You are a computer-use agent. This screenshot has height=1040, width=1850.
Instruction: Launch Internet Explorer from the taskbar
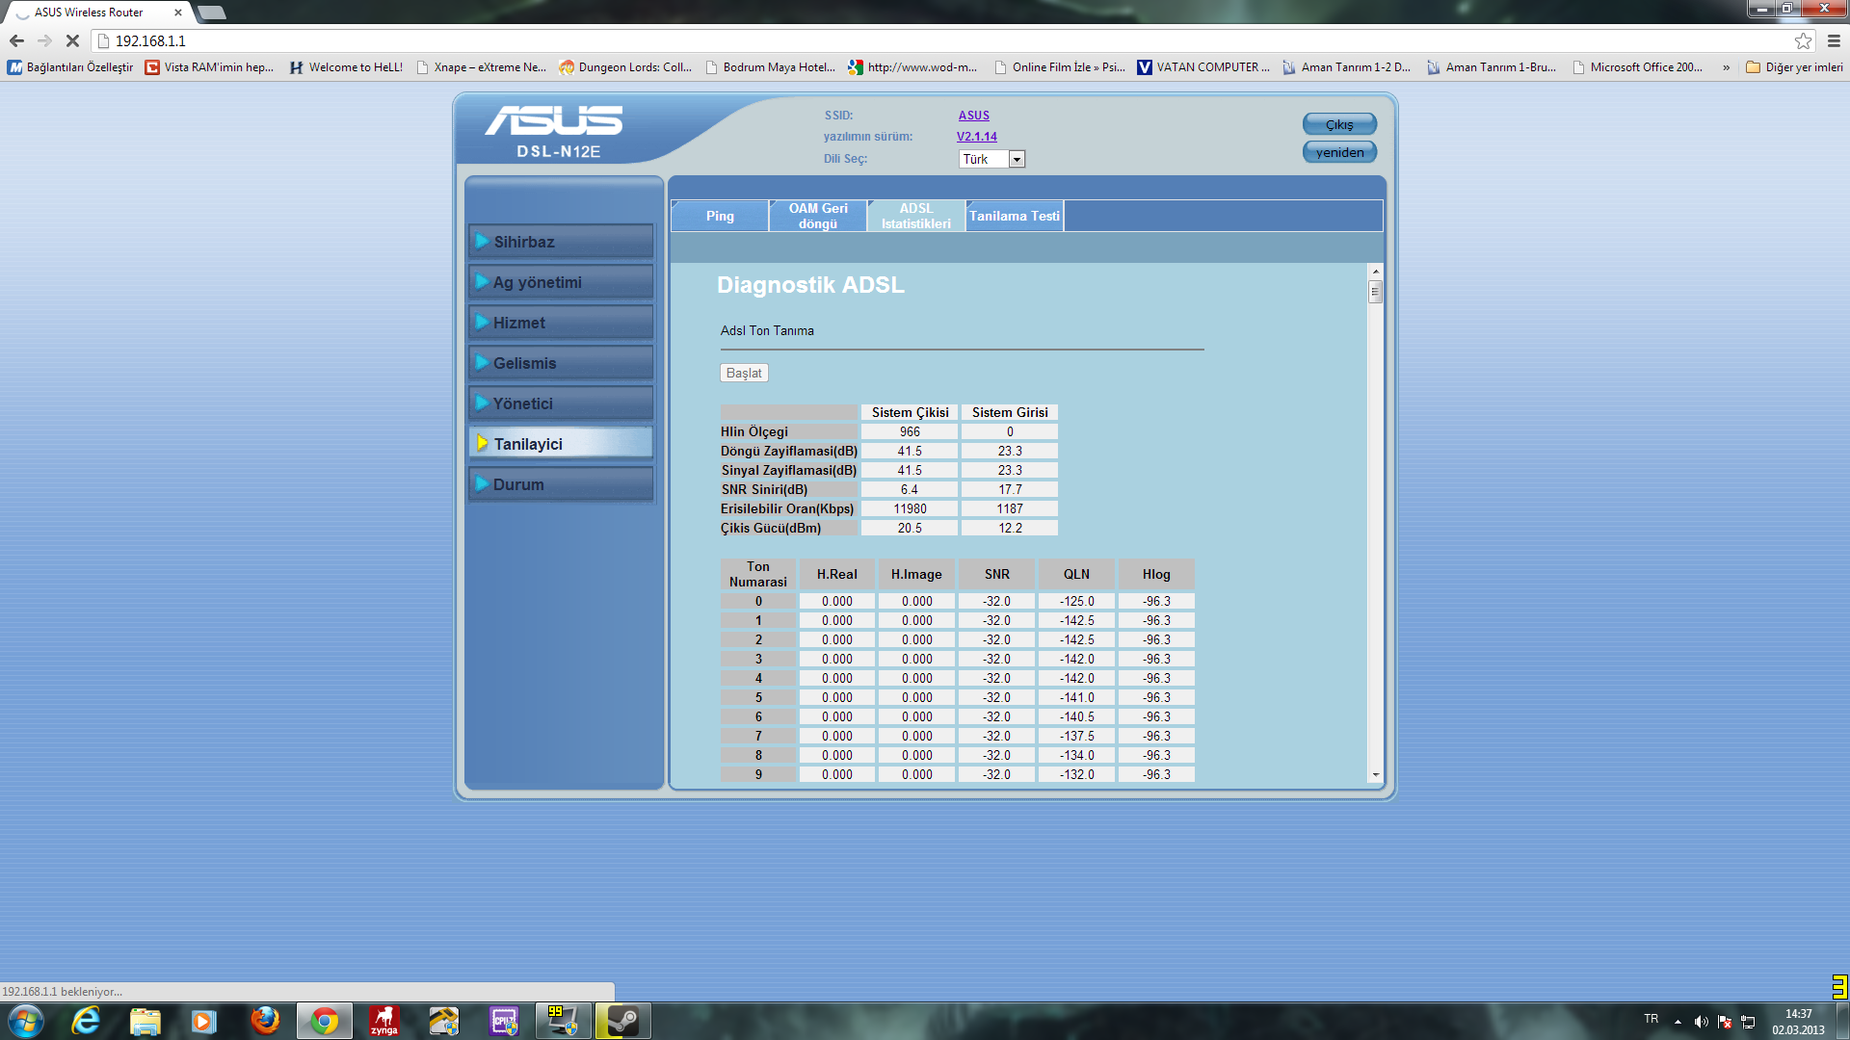pos(86,1021)
